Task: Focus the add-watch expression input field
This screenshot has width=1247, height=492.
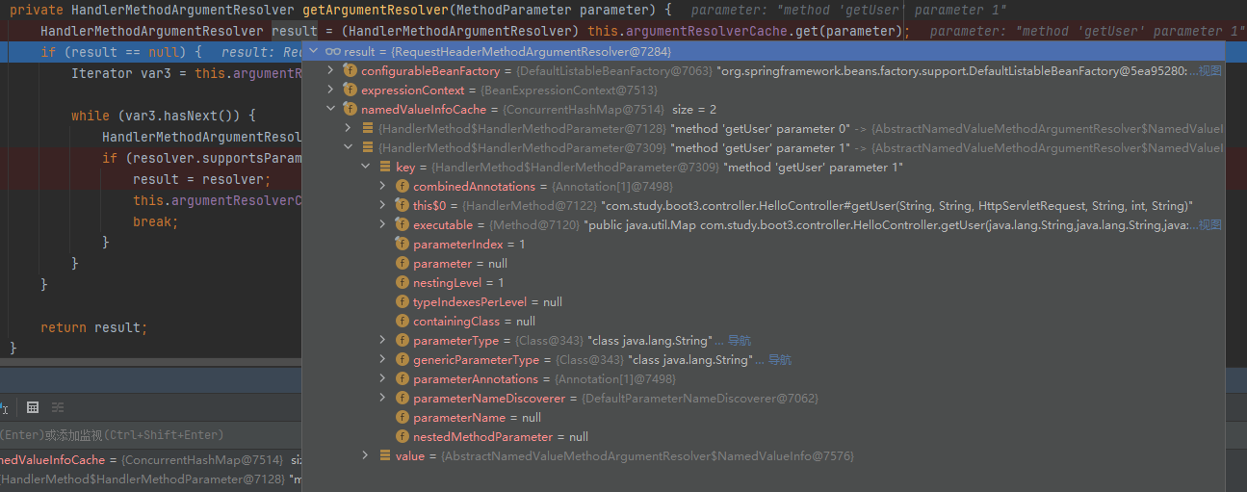Action: coord(150,435)
